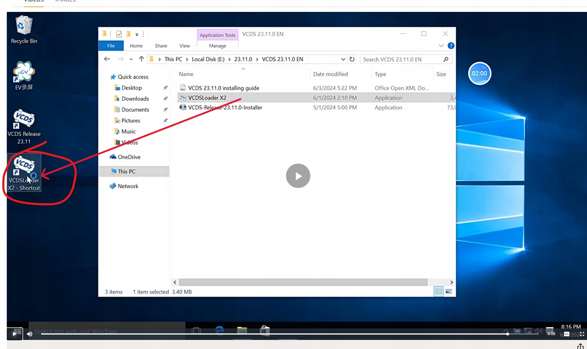Open VCDS Release 23.11 desktop shortcut
Viewport: 587px width, 349px height.
point(24,127)
